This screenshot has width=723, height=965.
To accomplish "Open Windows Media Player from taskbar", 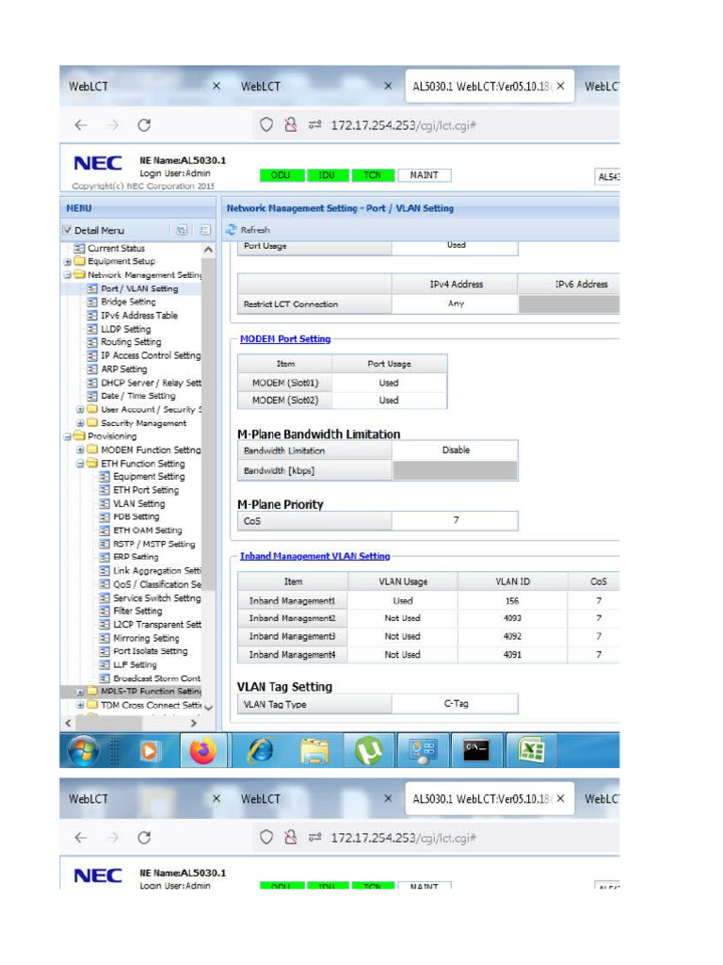I will (149, 751).
